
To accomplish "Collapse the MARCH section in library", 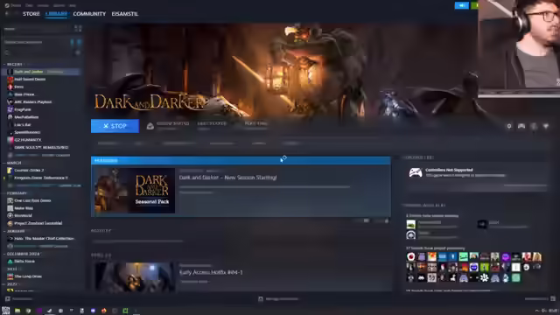I will click(x=13, y=163).
